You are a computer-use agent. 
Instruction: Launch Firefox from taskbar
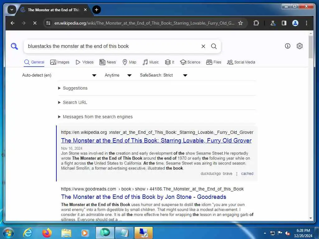(47, 233)
